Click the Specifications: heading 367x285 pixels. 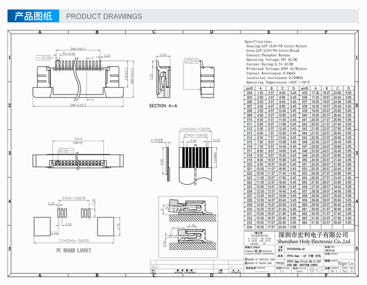coord(258,41)
